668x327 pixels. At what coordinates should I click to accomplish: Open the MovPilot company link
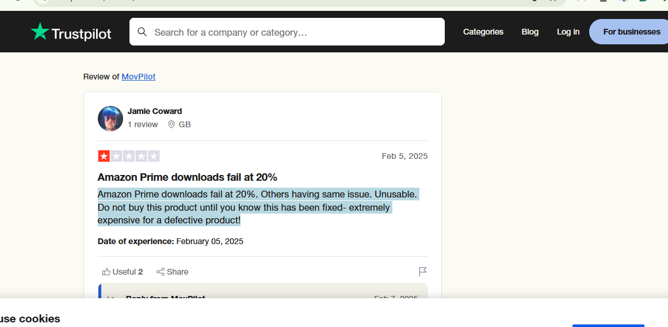tap(139, 77)
